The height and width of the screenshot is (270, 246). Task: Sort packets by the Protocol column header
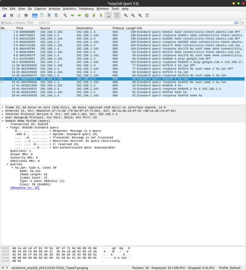click(x=119, y=28)
